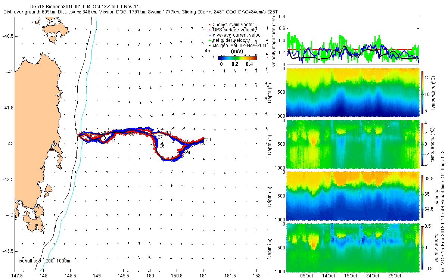Click the temperature colorbar
448x280 pixels.
(423, 92)
